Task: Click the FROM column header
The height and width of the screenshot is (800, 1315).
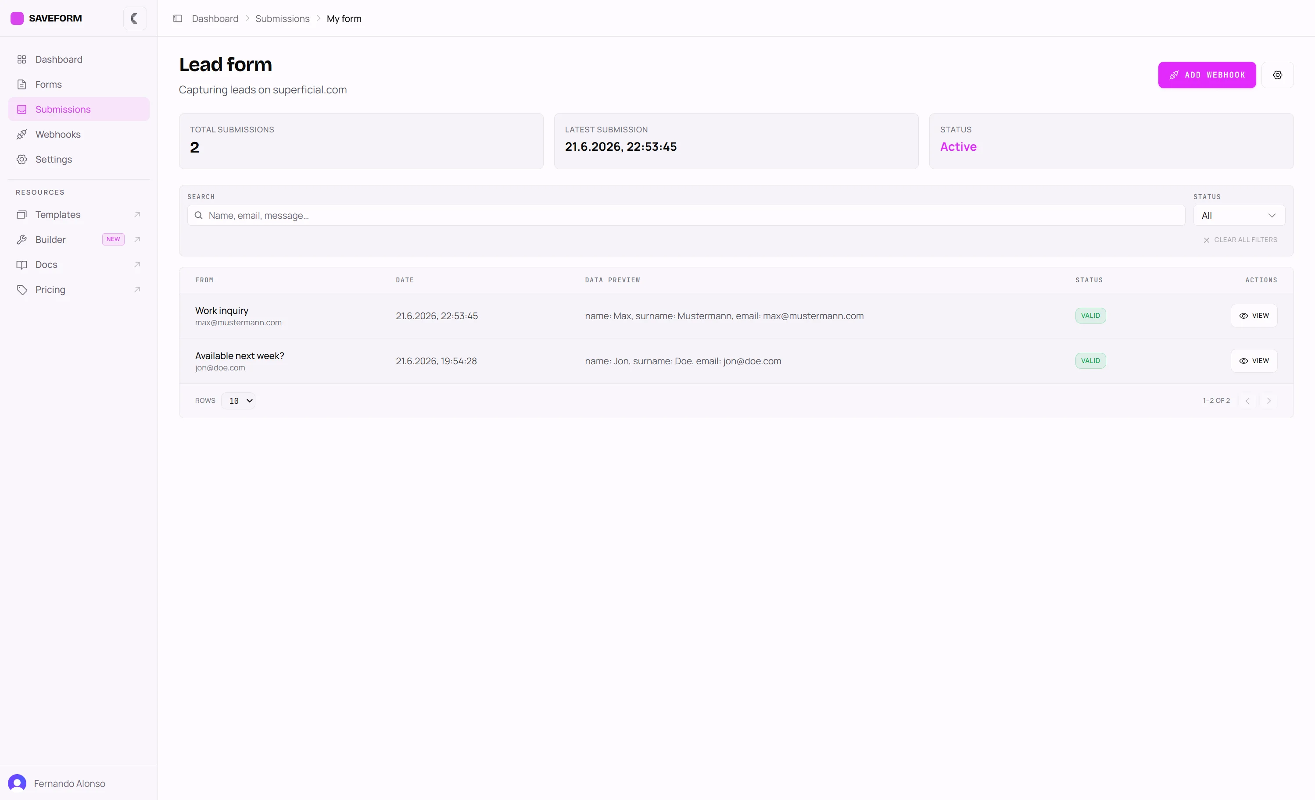Action: 204,280
